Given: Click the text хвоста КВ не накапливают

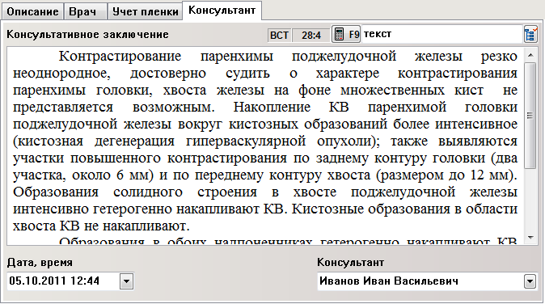Looking at the screenshot, I should pos(101,226).
